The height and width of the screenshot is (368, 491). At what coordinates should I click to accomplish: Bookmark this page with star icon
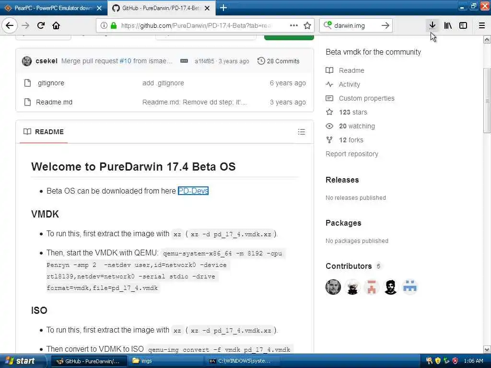[307, 25]
